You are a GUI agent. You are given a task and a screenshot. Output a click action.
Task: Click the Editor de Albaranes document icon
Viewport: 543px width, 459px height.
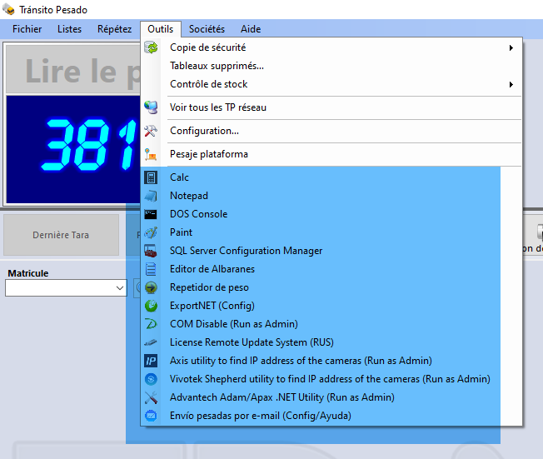[151, 269]
